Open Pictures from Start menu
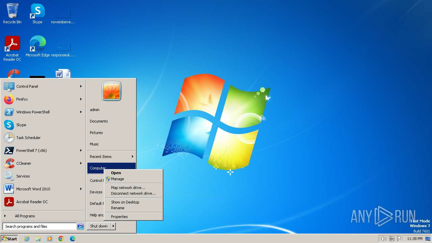Image resolution: width=432 pixels, height=243 pixels. (x=111, y=133)
